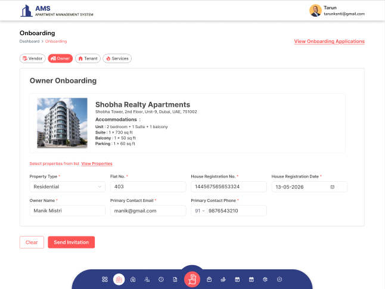Open the calendar picker for House Registration Date
This screenshot has width=385, height=289.
coord(332,187)
